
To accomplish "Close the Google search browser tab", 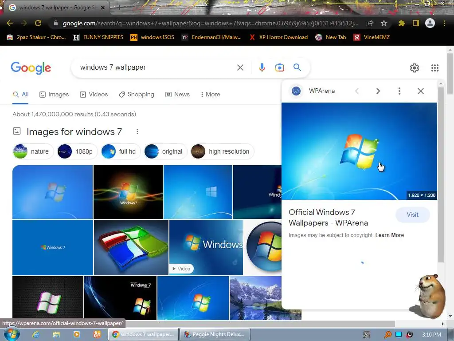I will pos(103,8).
